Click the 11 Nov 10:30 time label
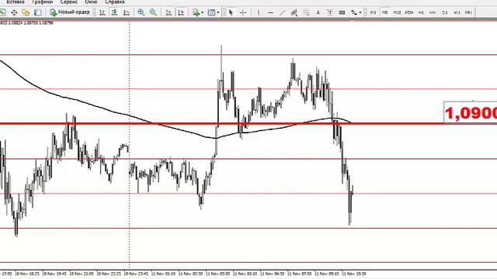Screen dimensions: 497x279 tap(354, 274)
